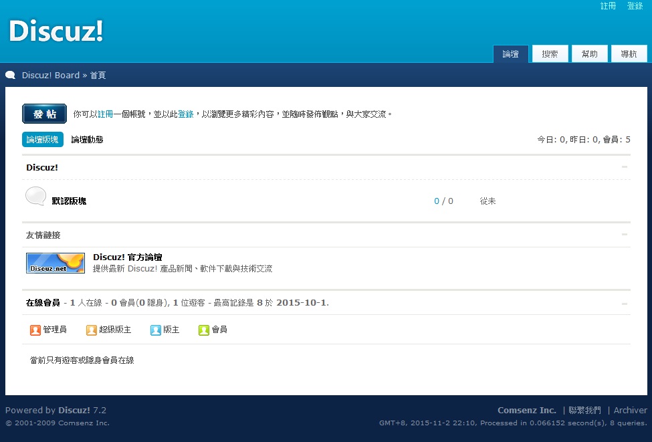Open the 默認版塊 forum link
The height and width of the screenshot is (442, 652).
tap(69, 201)
